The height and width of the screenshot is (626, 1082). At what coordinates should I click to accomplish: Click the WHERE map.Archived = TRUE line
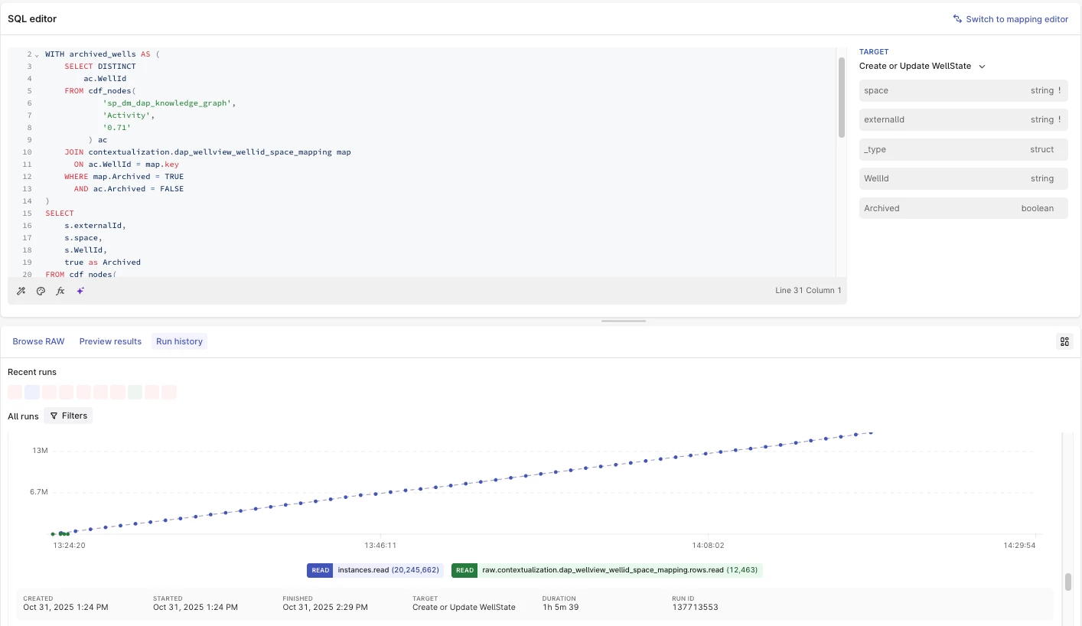[124, 177]
